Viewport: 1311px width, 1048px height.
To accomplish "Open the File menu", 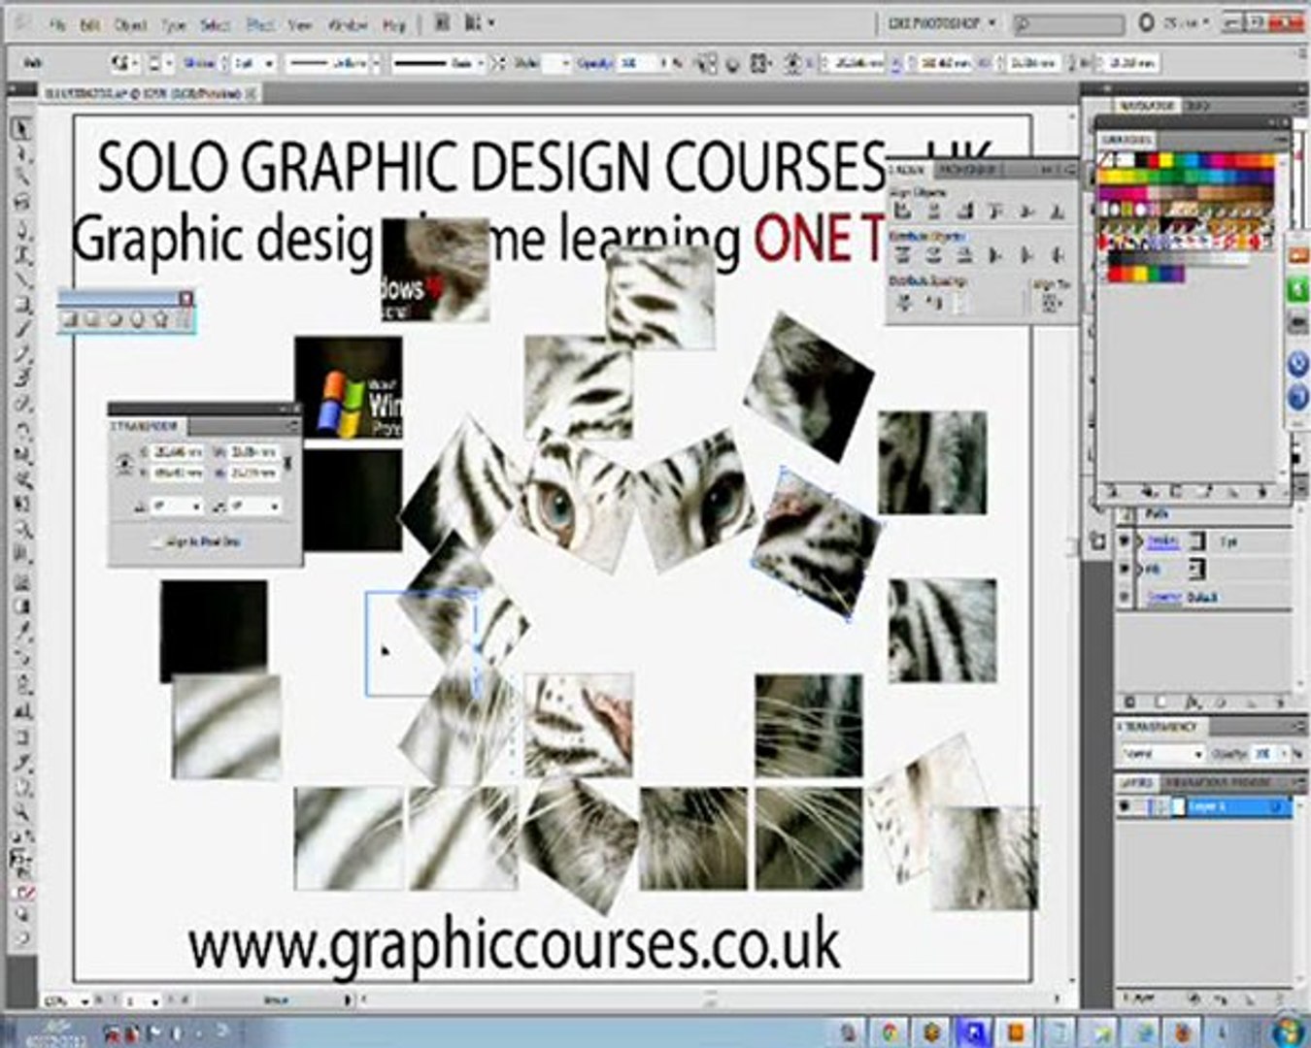I will click(x=58, y=23).
